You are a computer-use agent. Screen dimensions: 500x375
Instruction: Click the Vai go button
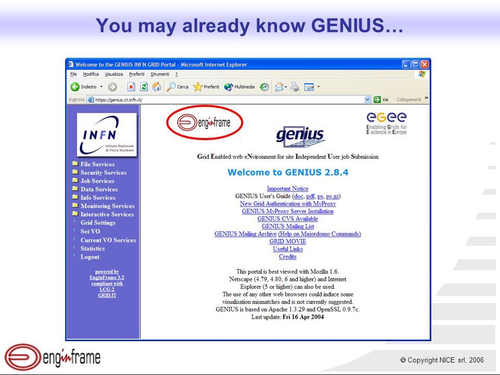(381, 99)
